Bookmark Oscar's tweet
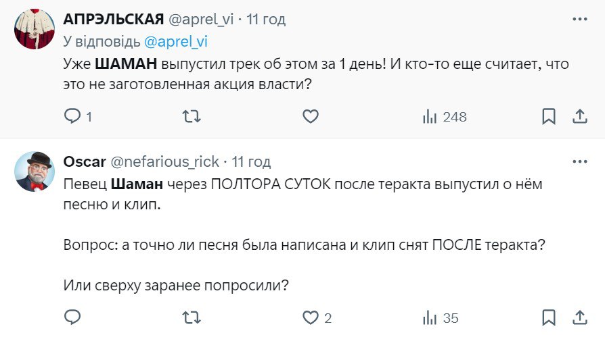 549,317
